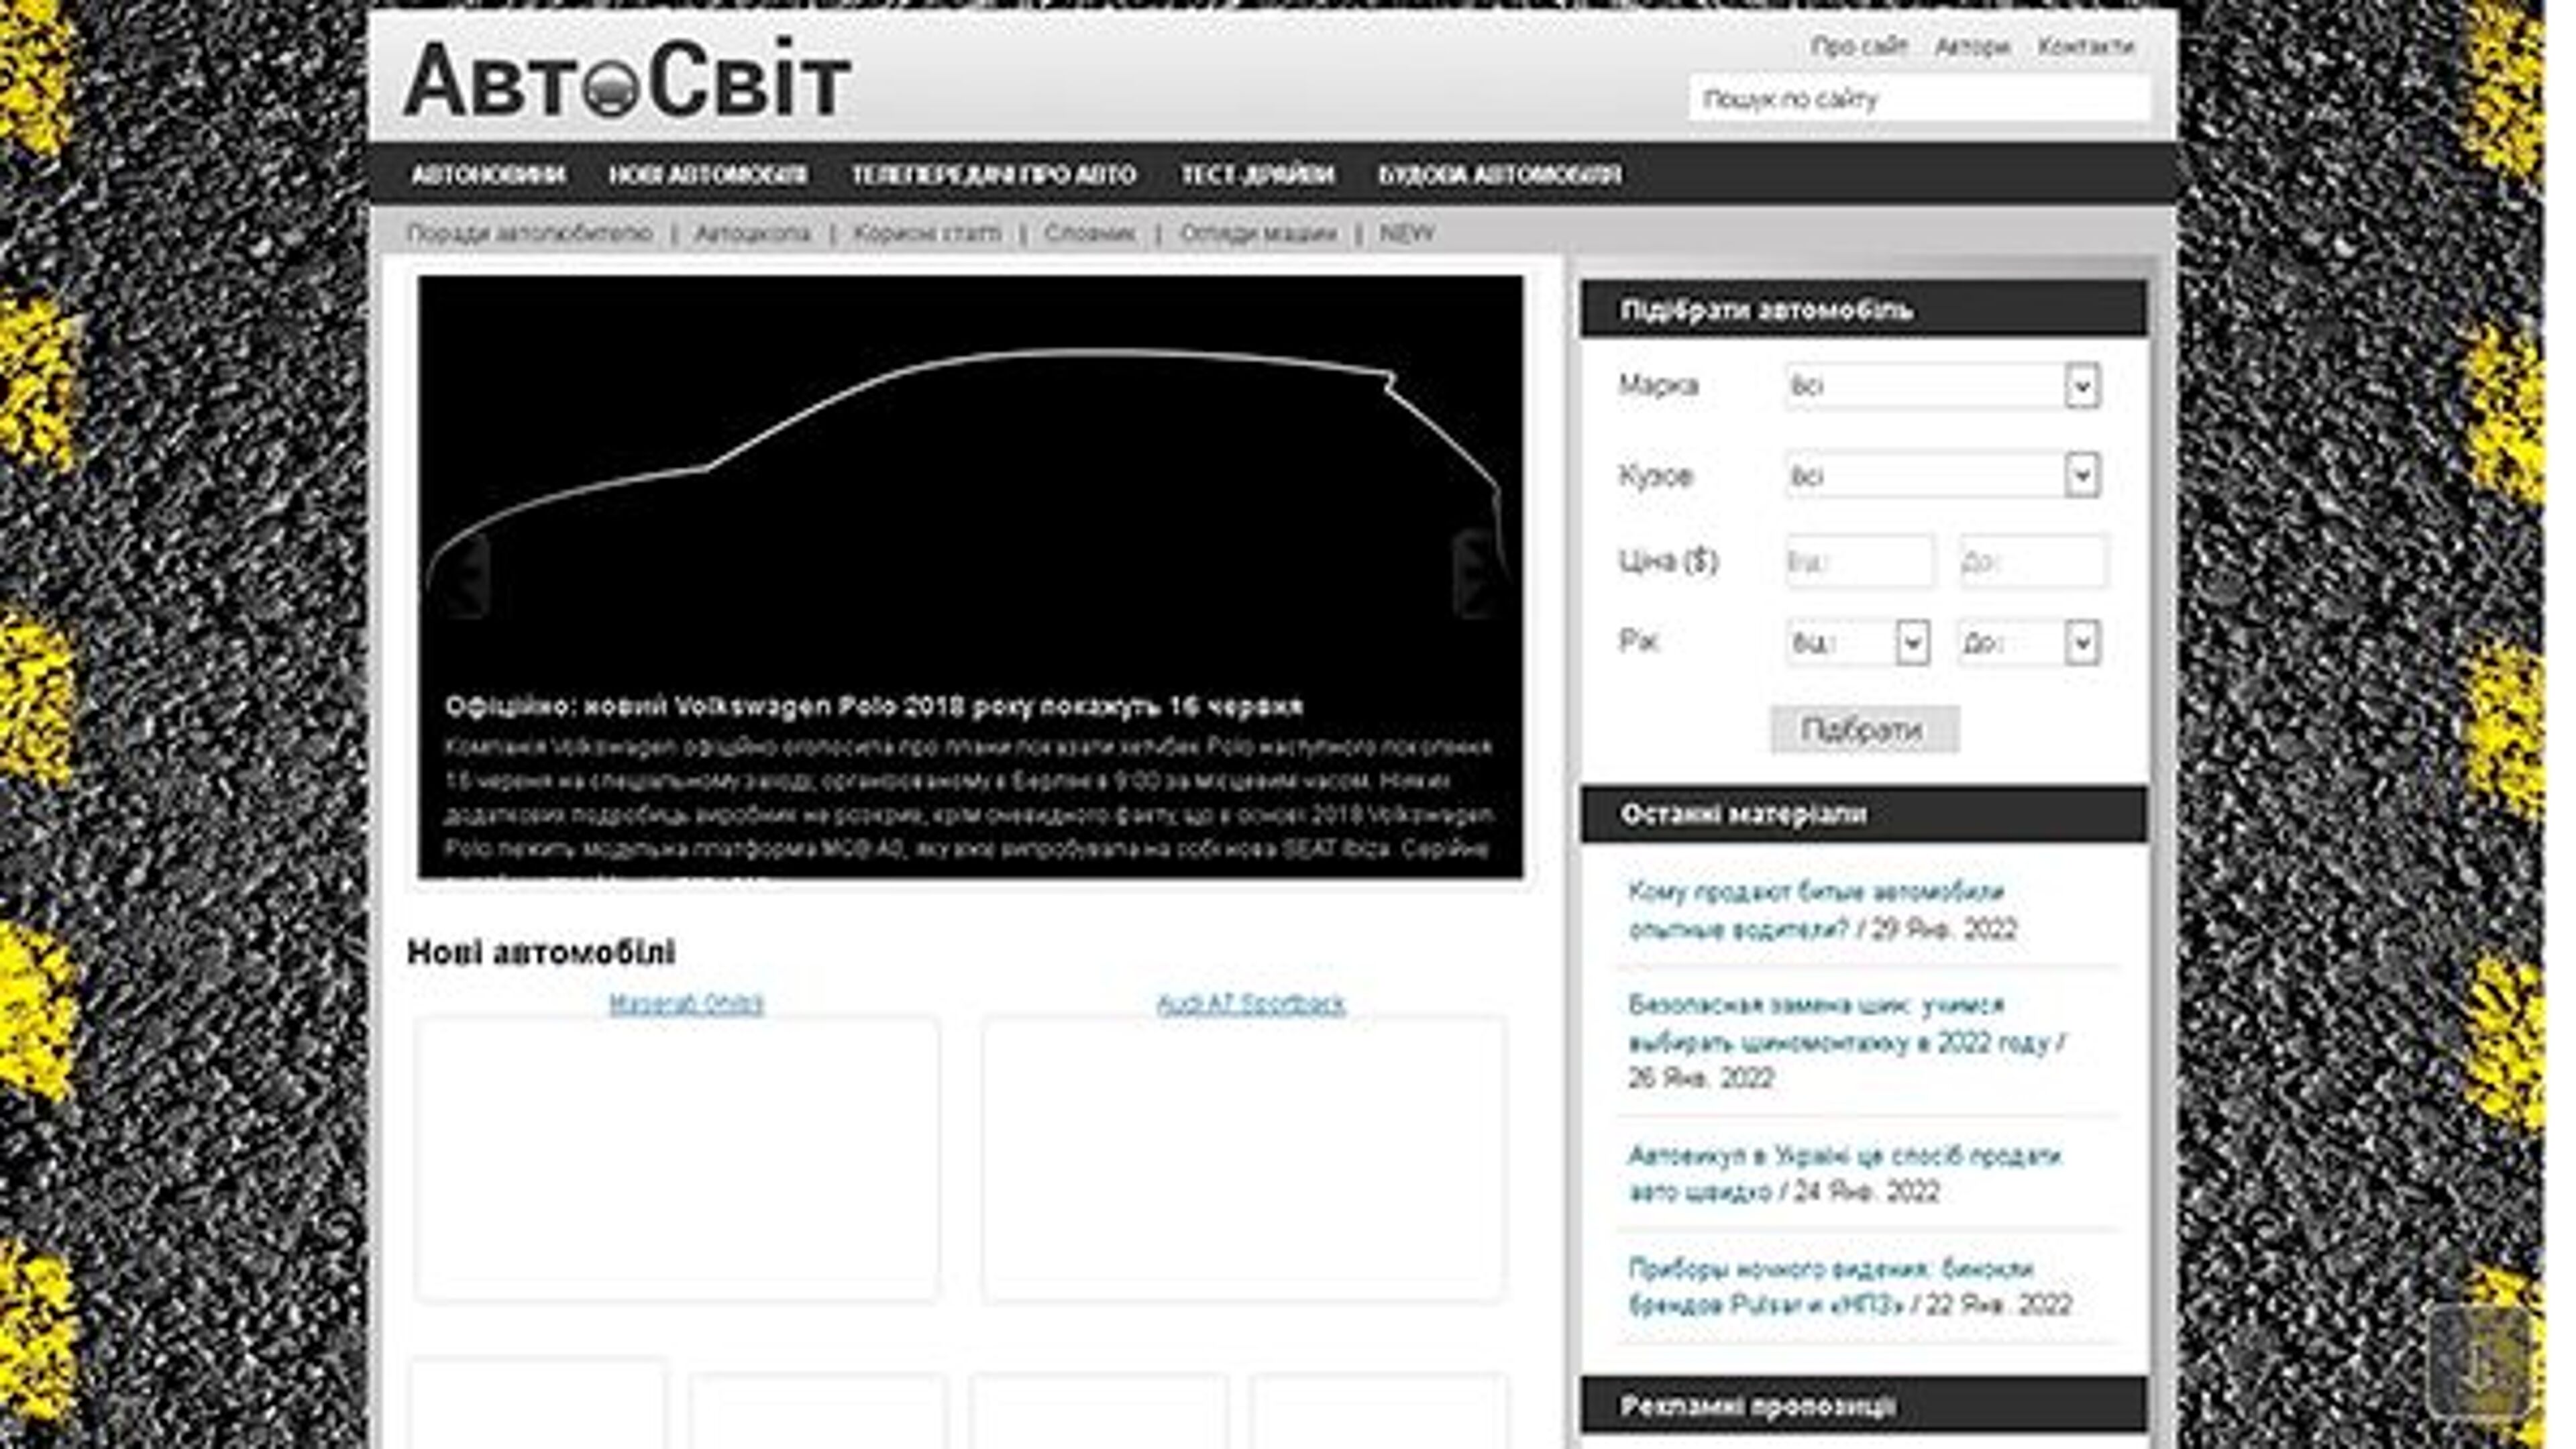Viewport: 2576px width, 1449px height.
Task: Open the Audi A7 Sportback link
Action: [1250, 1004]
